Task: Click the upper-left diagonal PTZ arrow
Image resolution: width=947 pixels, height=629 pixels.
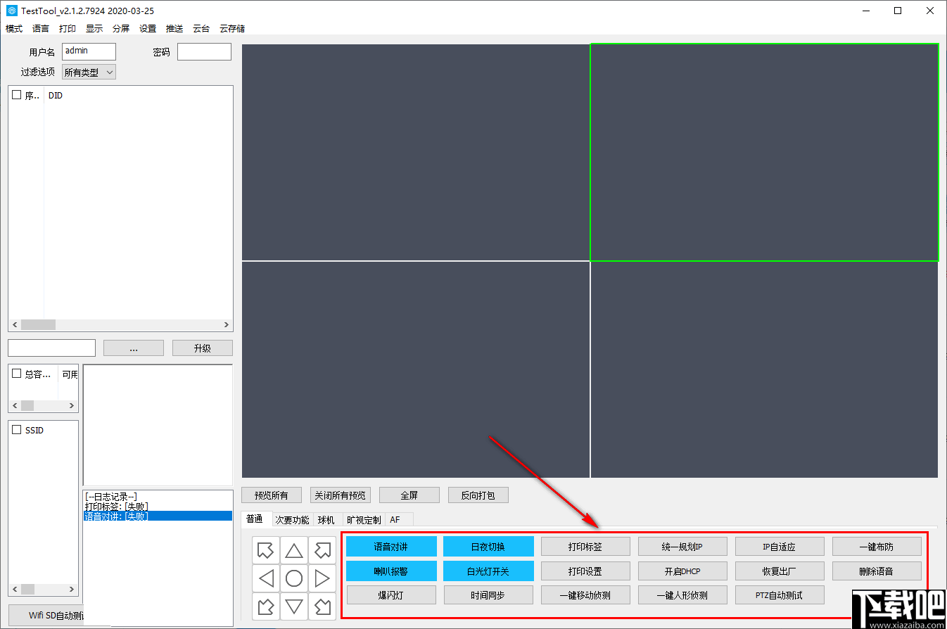Action: tap(266, 550)
